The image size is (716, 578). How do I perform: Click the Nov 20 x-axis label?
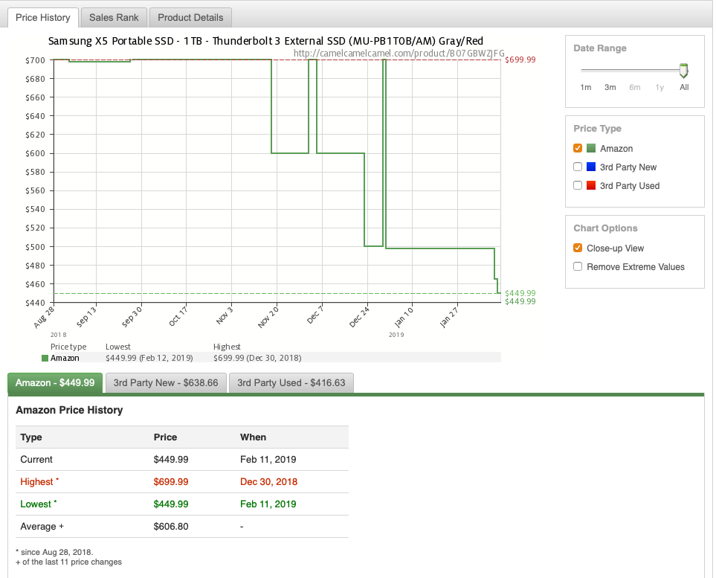pos(268,317)
